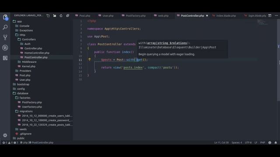This screenshot has height=157, width=280.
Task: Open the Source Control view icon
Action: [5, 37]
